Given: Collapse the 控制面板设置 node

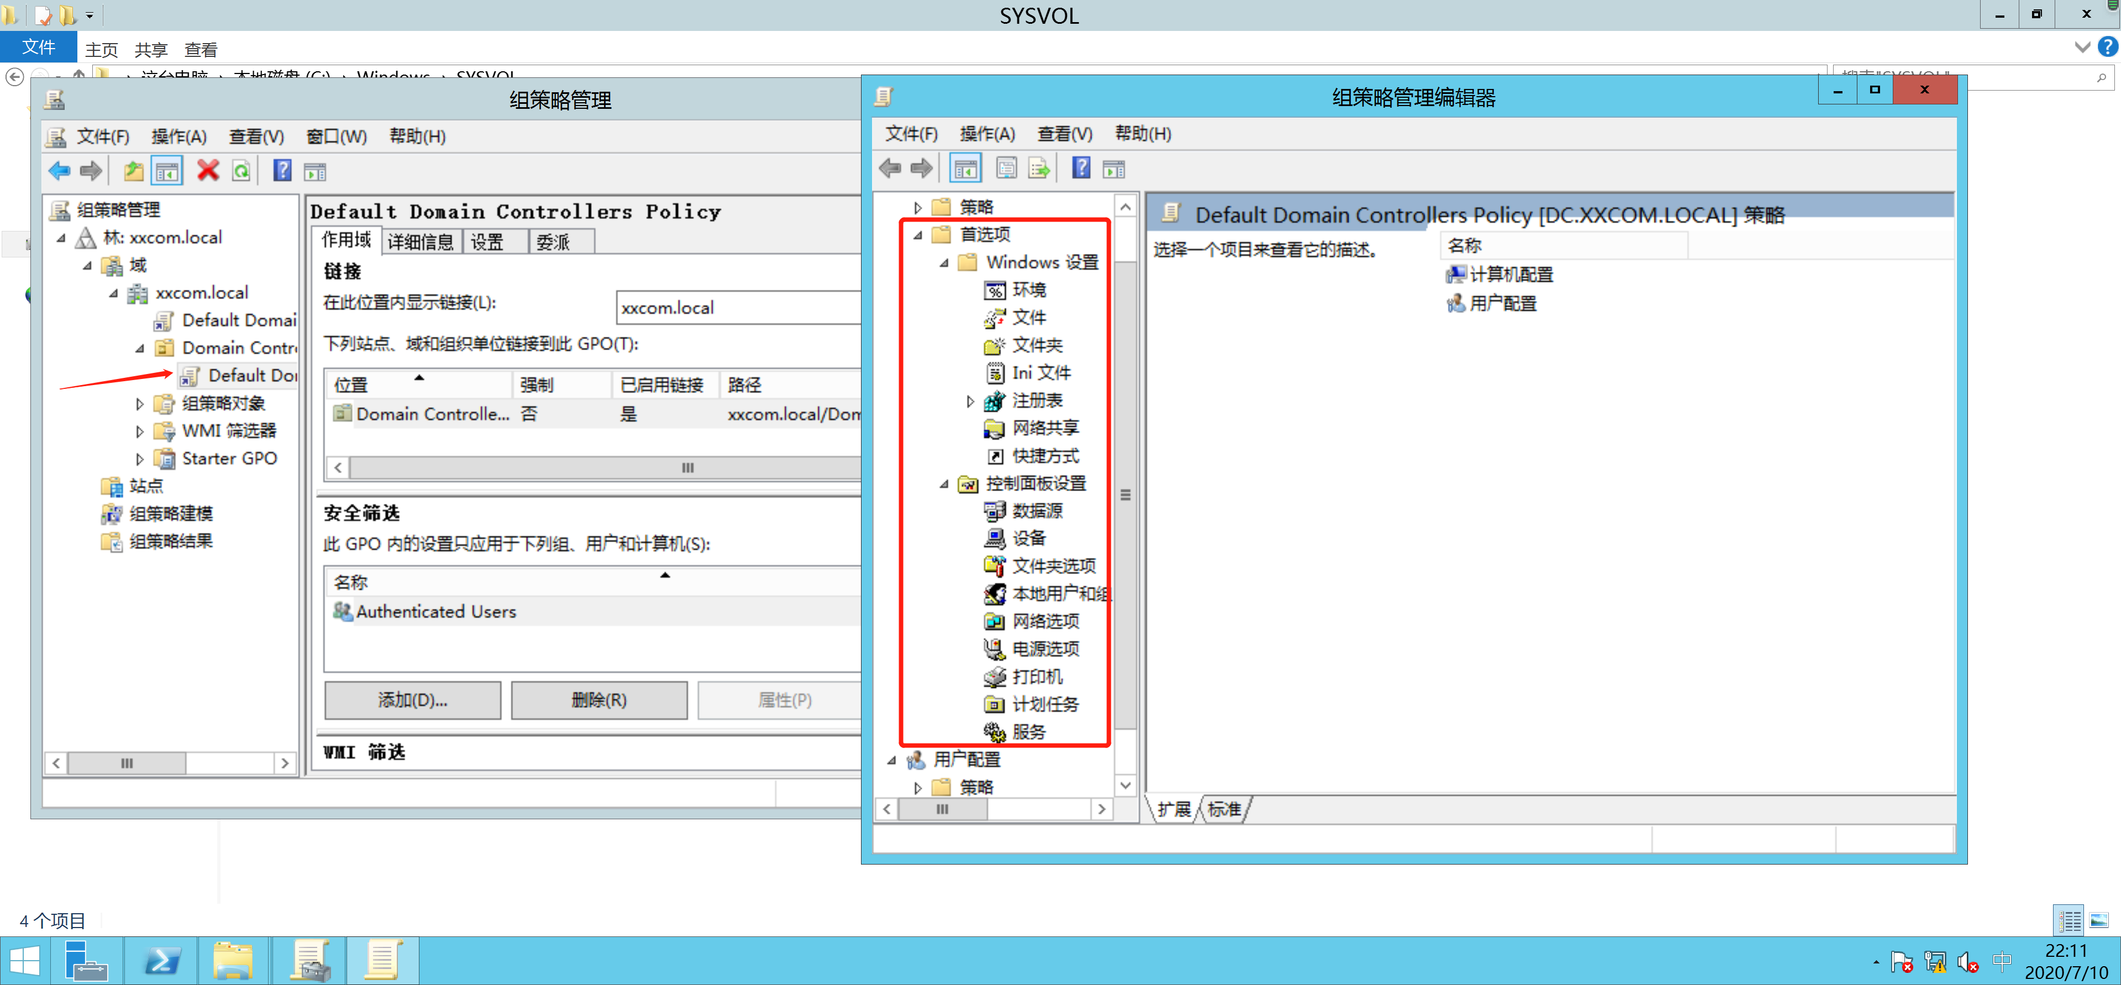Looking at the screenshot, I should 943,484.
